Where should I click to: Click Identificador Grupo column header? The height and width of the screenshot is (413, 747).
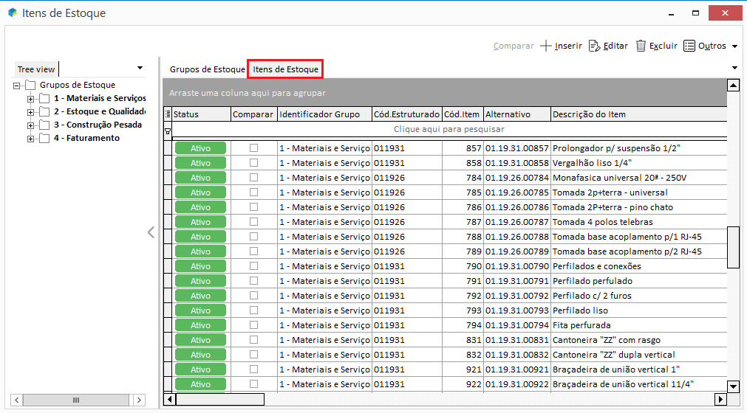pos(324,114)
